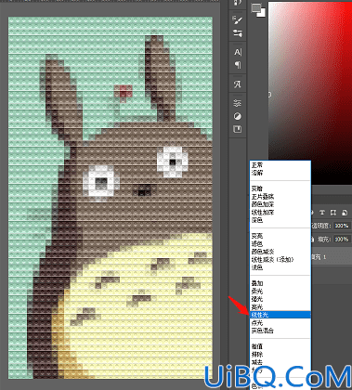The height and width of the screenshot is (390, 352).
Task: Open the Properties sliders panel icon
Action: (238, 103)
